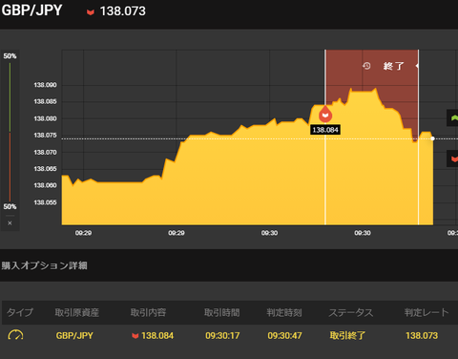Click the red down arrow beside 138.073 header
The height and width of the screenshot is (359, 458).
pyautogui.click(x=91, y=12)
